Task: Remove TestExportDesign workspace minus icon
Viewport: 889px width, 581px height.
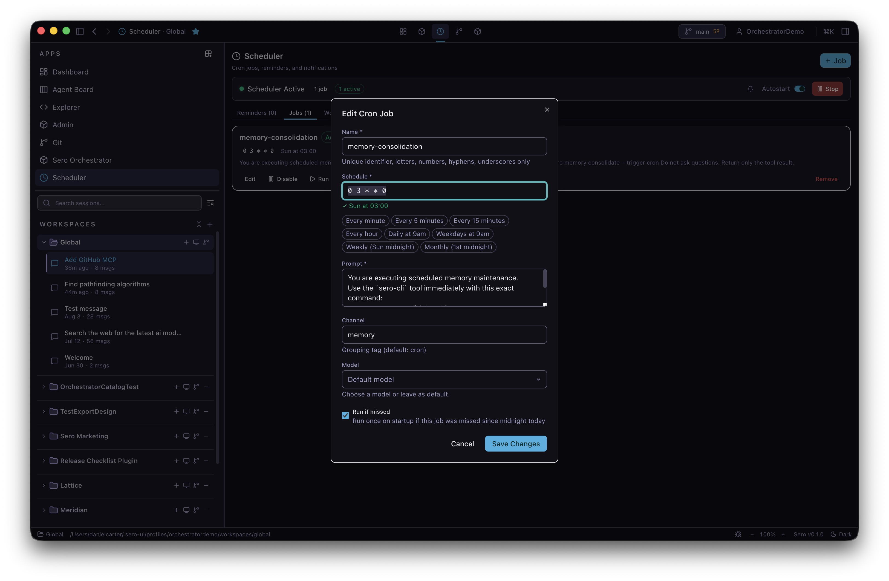Action: click(x=206, y=411)
